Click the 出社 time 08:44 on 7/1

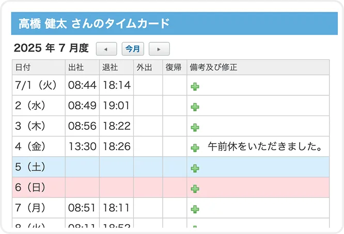[82, 85]
